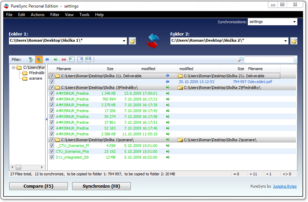
Task: Open the View menu
Action: click(x=69, y=15)
